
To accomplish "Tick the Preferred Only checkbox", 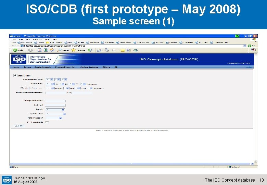I will (47, 123).
